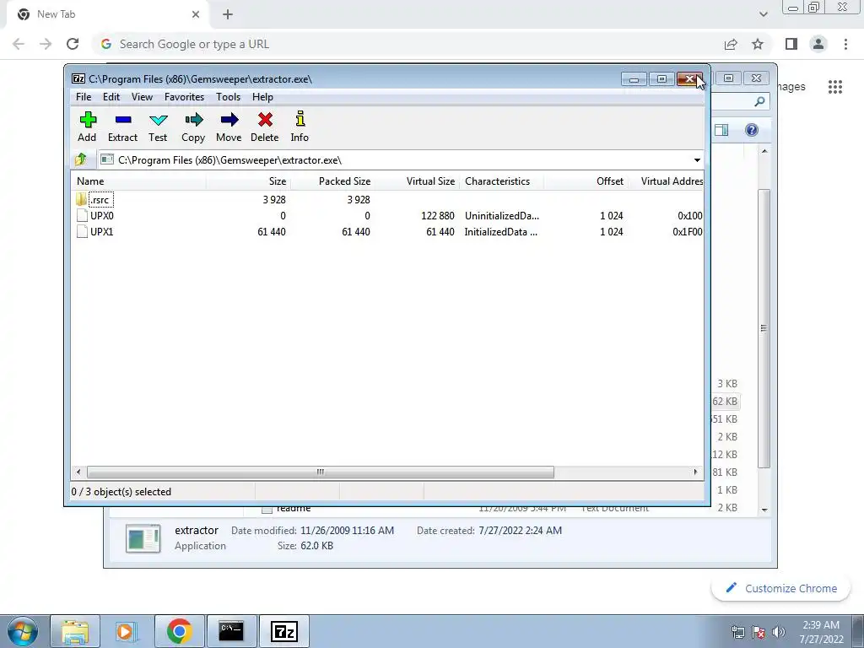The image size is (864, 648).
Task: Expand the 7-Zip address path dropdown
Action: [697, 160]
